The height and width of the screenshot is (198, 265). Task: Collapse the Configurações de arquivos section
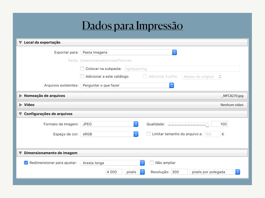[20, 114]
